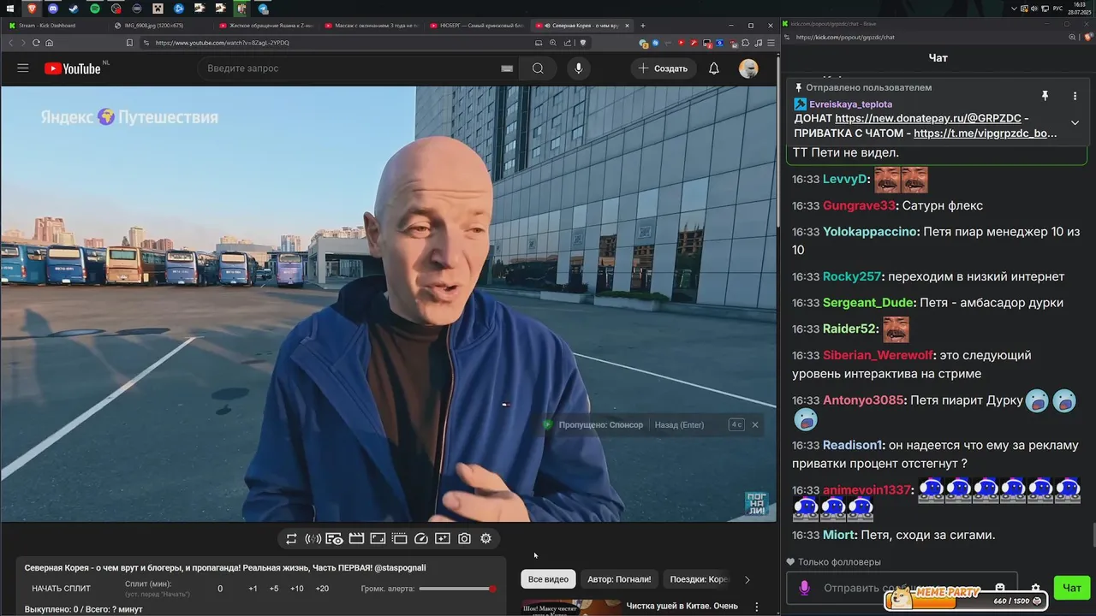The height and width of the screenshot is (616, 1096).
Task: Add +1 minute to the split
Action: click(253, 589)
